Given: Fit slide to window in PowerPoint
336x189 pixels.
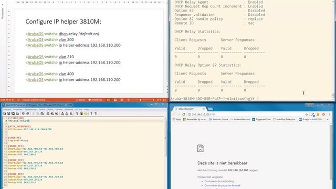Looking at the screenshot, I should (x=164, y=100).
